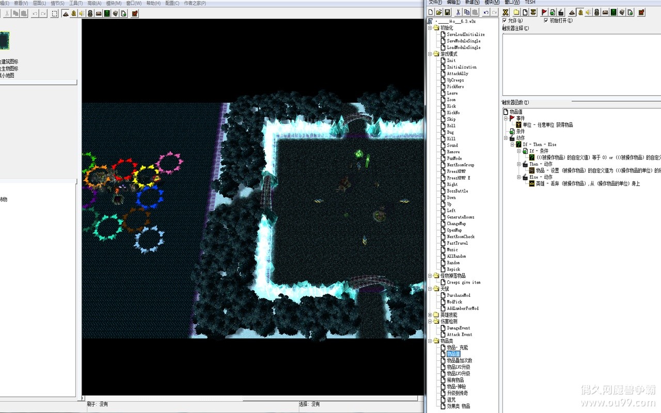Open Terrain Editor icon in Trigger window
The height and width of the screenshot is (413, 661).
[x=572, y=12]
